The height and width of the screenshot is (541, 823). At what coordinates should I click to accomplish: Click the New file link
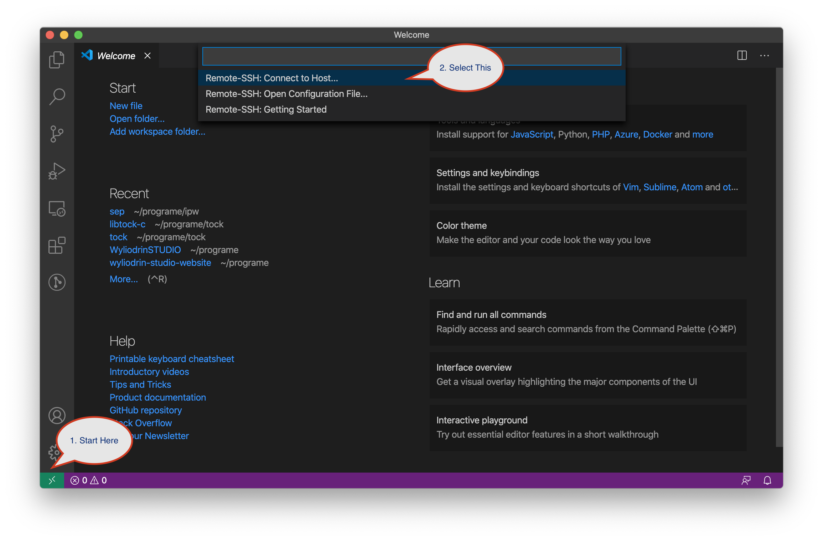tap(126, 105)
